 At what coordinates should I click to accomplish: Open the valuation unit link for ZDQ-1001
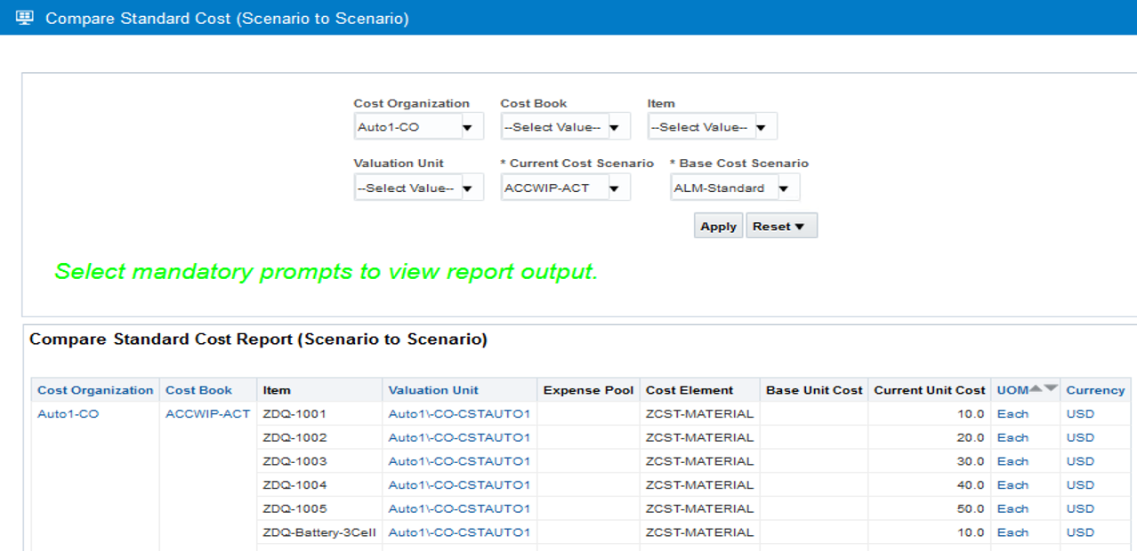[459, 414]
